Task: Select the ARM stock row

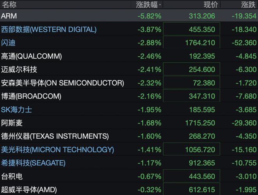Action: [x=129, y=16]
